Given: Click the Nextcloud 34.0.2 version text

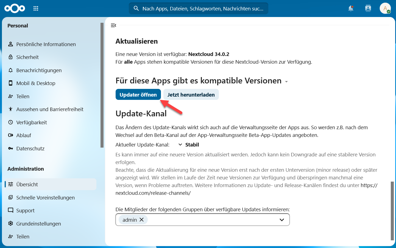Looking at the screenshot, I should [x=209, y=54].
